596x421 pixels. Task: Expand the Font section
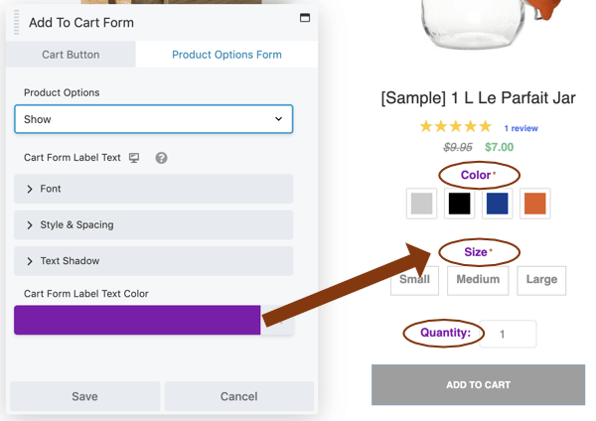click(154, 189)
